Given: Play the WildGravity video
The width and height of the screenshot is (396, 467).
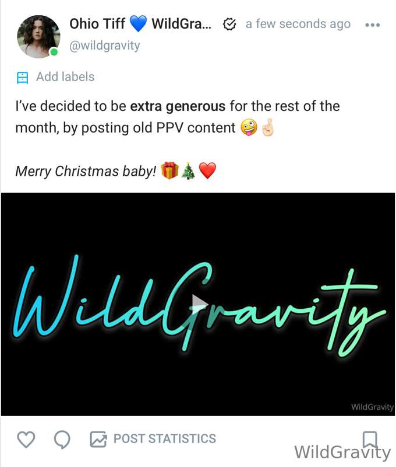Looking at the screenshot, I should point(198,304).
